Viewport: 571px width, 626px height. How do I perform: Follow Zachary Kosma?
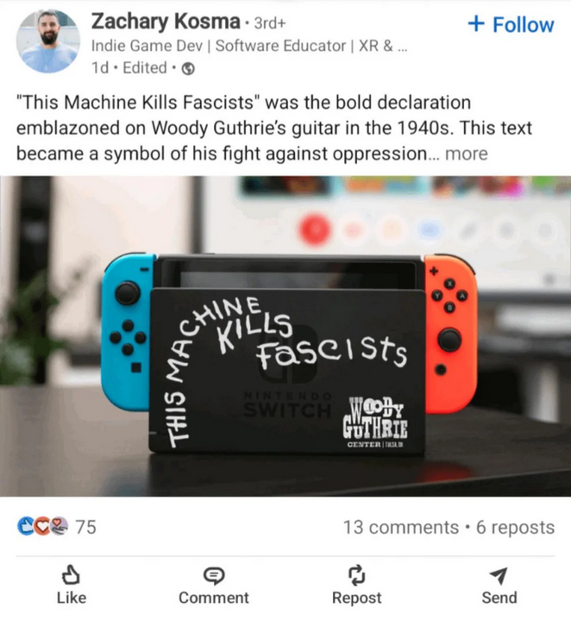click(511, 24)
